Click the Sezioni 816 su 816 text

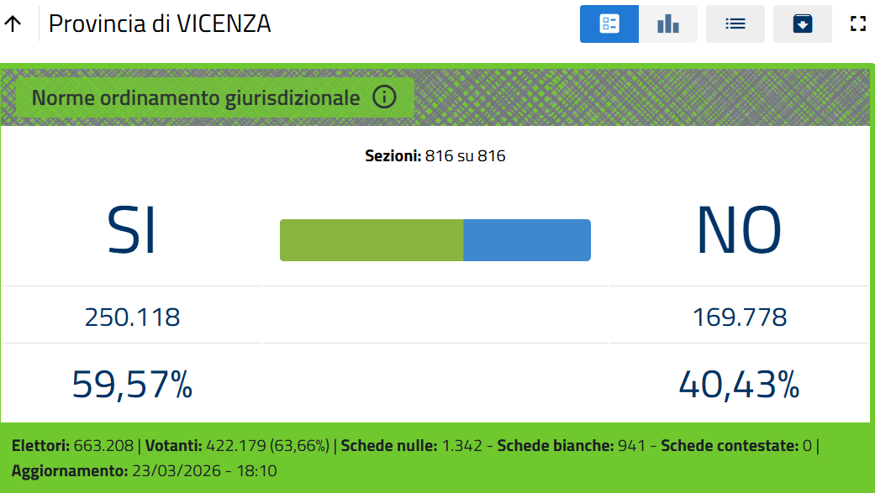click(435, 155)
